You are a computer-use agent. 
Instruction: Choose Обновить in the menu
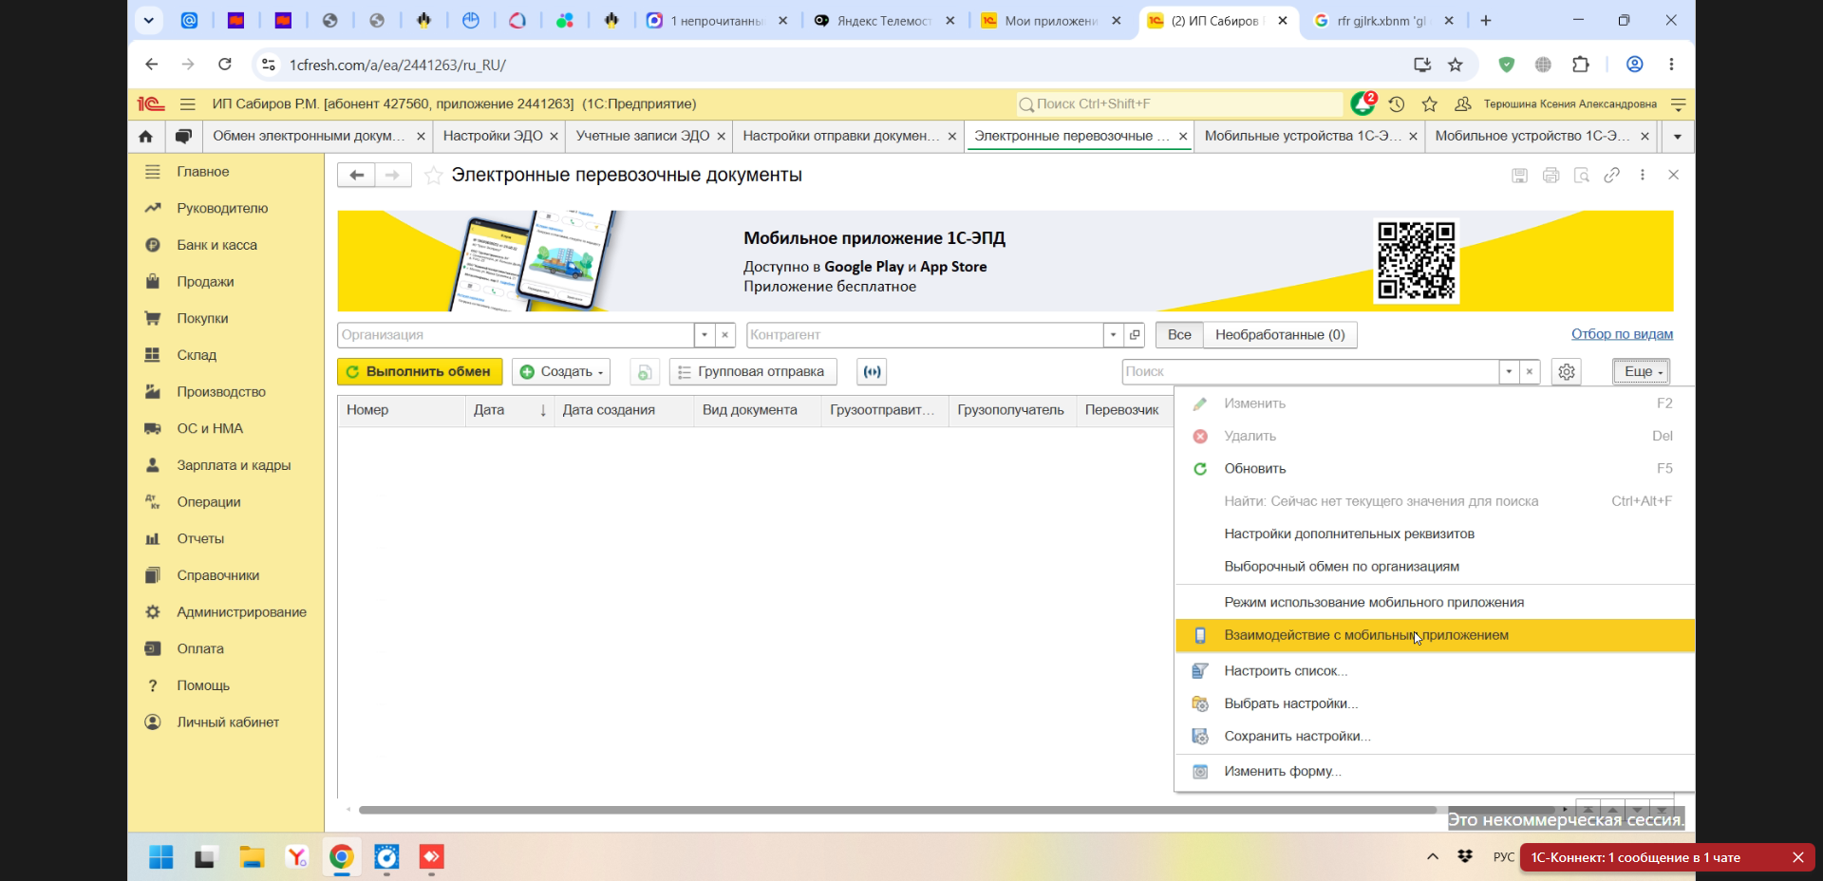click(1435, 469)
